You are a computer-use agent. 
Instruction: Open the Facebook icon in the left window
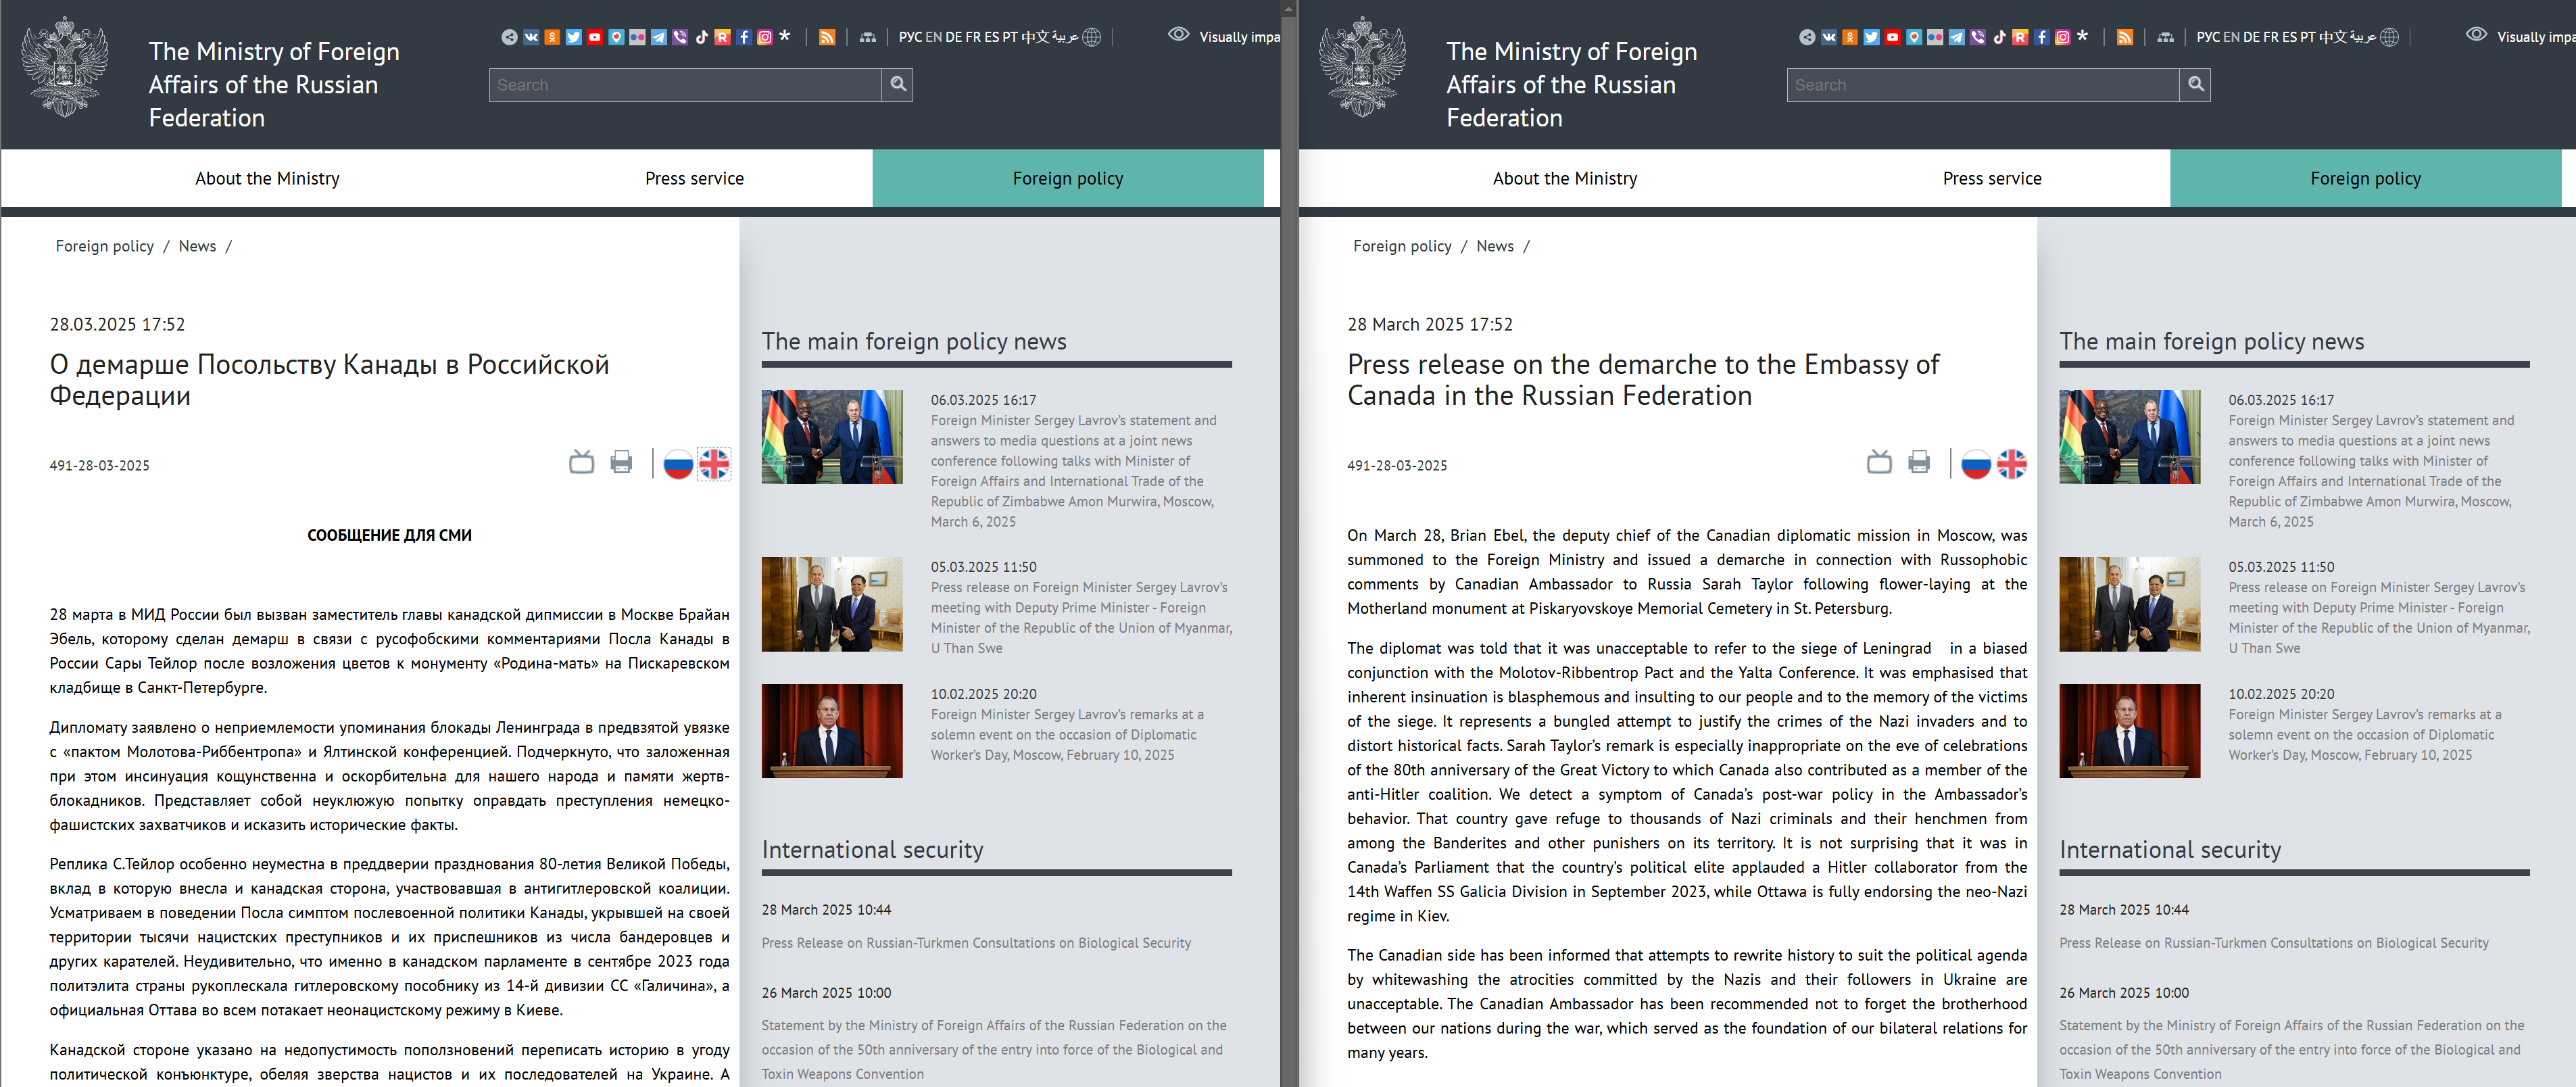(744, 37)
